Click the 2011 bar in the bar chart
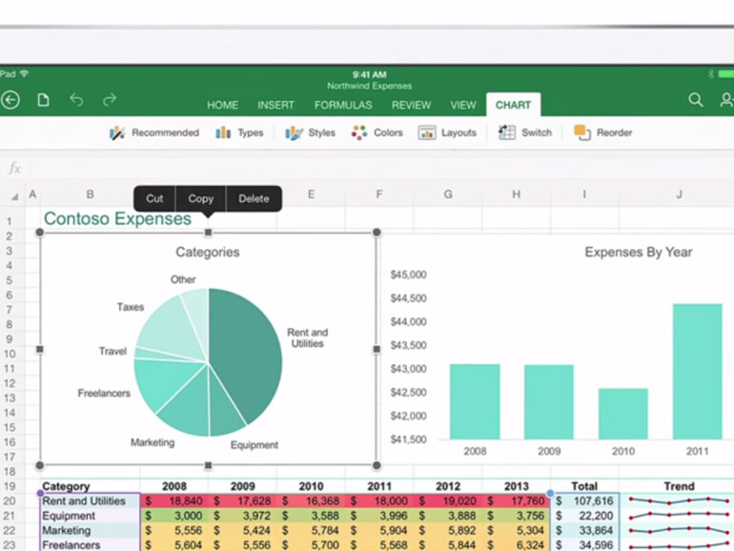 point(698,372)
